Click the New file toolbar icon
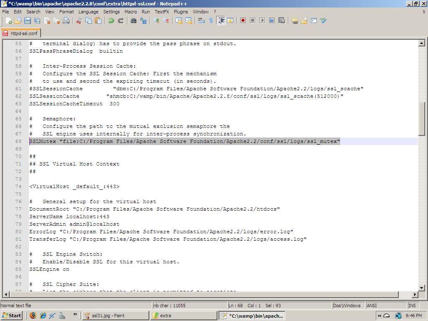The height and width of the screenshot is (321, 428). (8, 20)
